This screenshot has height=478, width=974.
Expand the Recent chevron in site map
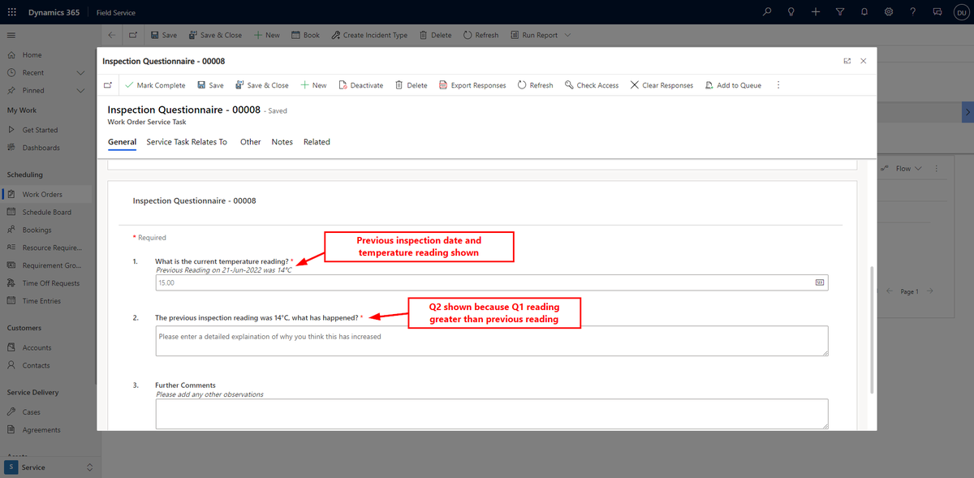pyautogui.click(x=80, y=72)
